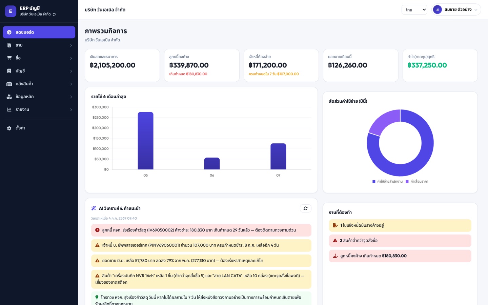Open the ลูกหนี้ หจก. รุ่งเรืองค้าวัสดุ overdue alert
Screen dimensions: 488x305
201,230
